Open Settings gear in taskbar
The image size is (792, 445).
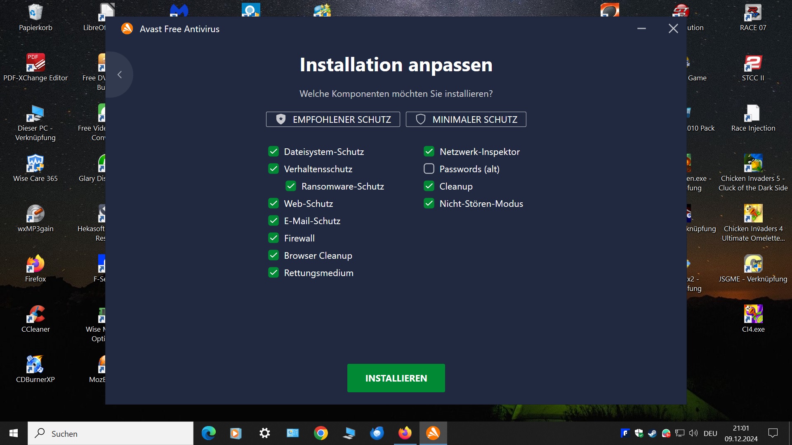click(264, 433)
